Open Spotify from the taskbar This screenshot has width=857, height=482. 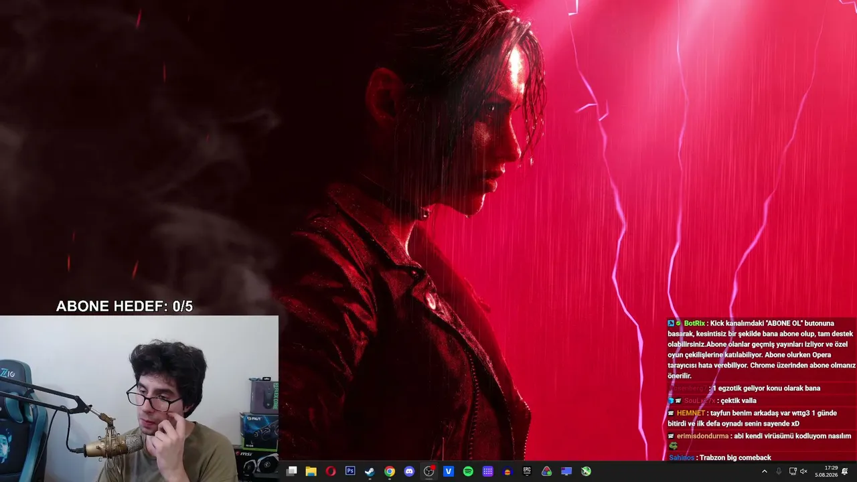coord(468,471)
